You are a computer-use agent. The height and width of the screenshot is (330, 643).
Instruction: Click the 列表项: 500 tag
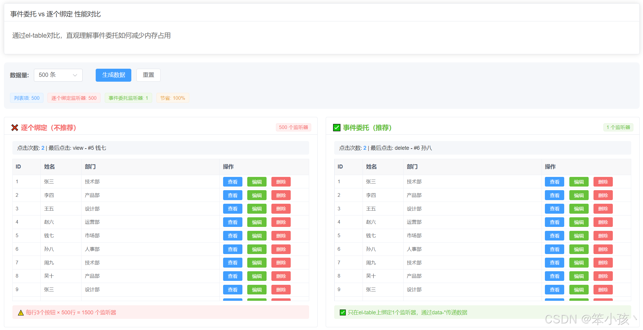27,98
